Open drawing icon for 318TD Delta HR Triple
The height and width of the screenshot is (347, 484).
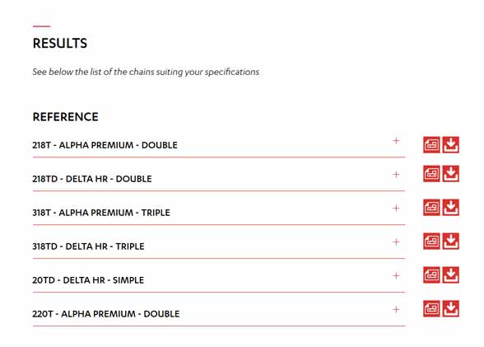[x=431, y=241]
